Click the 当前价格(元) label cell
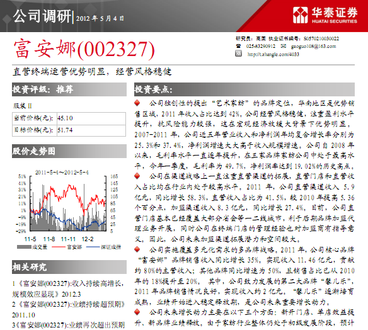This screenshot has width=368, height=330. pos(35,118)
